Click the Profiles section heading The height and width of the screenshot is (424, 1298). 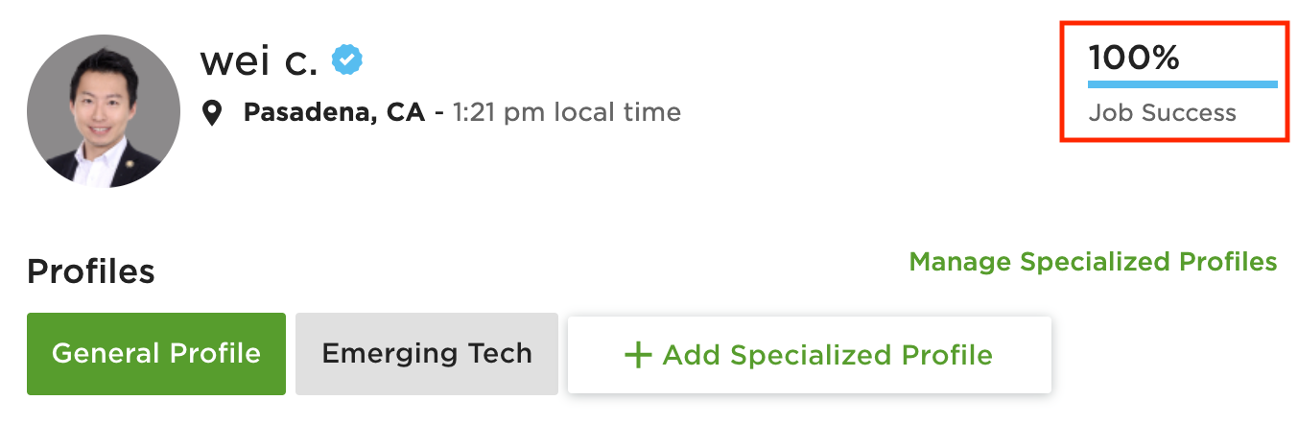click(91, 272)
